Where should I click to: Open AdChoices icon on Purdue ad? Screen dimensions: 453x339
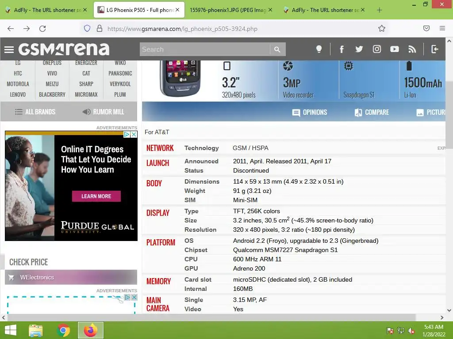[127, 134]
